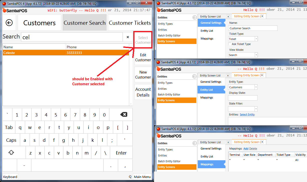Select General Settings in the bottom window
Viewport: 307px width, 182px height.
[x=211, y=148]
